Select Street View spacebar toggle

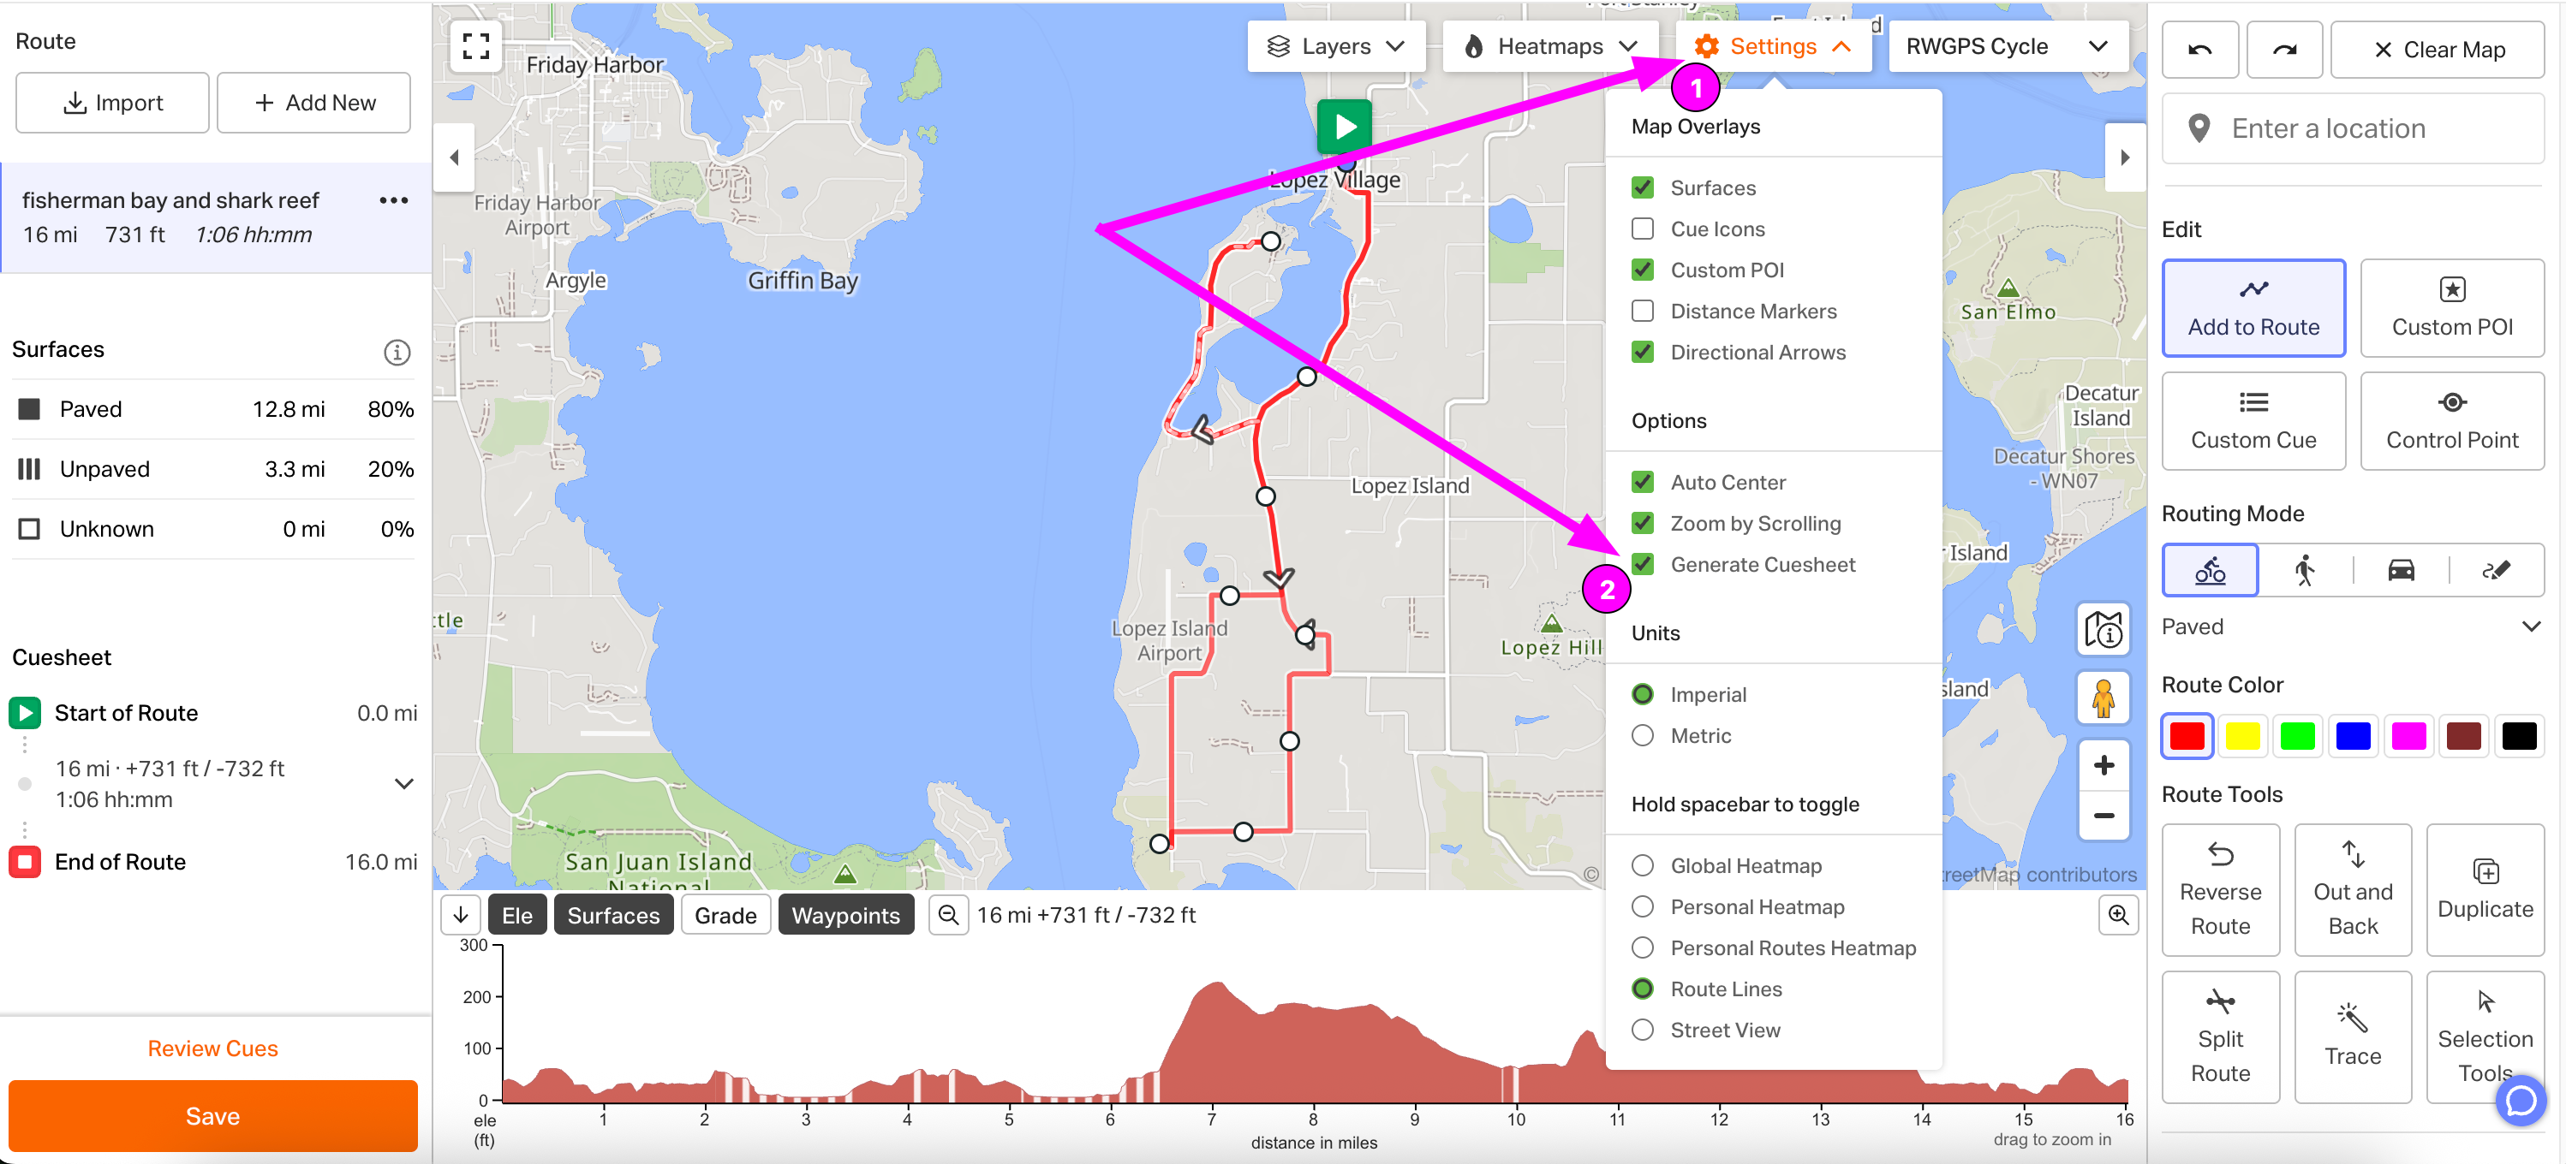(x=1643, y=1030)
